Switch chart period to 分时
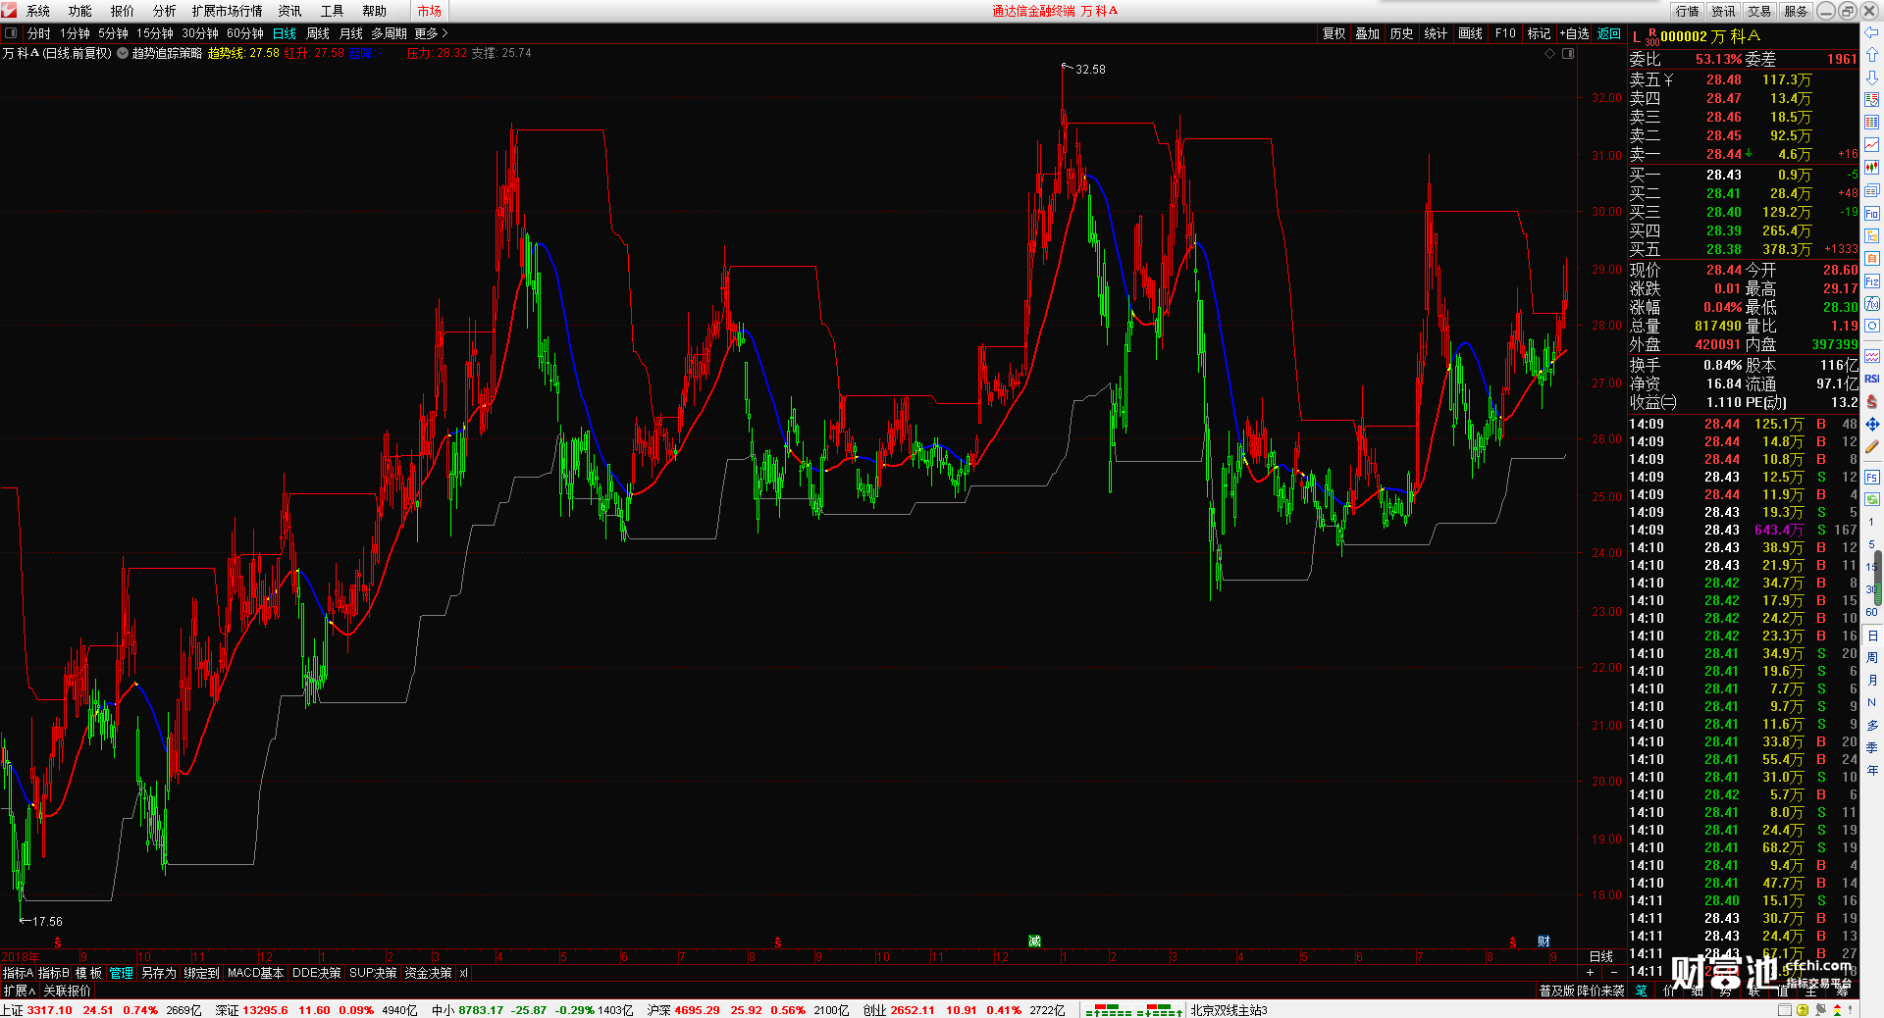The image size is (1884, 1018). click(39, 33)
